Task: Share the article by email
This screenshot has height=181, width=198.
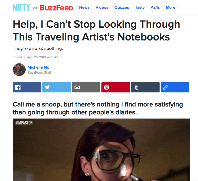Action: (x=86, y=87)
